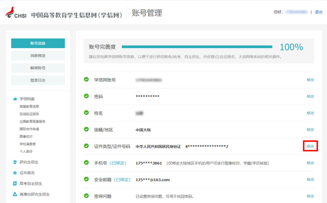The height and width of the screenshot is (203, 327).
Task: Click the 175****3061 phone number
Action: 149,163
